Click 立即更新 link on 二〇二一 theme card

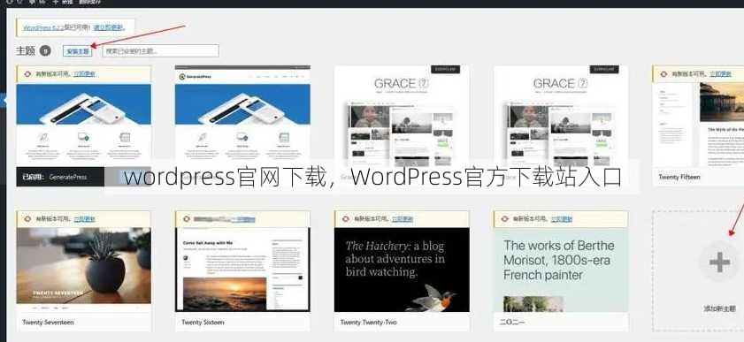tap(561, 219)
